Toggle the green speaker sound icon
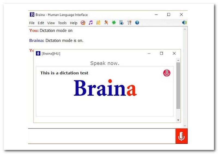Image resolution: width=218 pixels, height=154 pixels. 184,22
